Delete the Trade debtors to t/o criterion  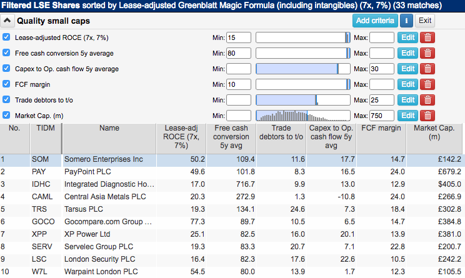point(427,100)
